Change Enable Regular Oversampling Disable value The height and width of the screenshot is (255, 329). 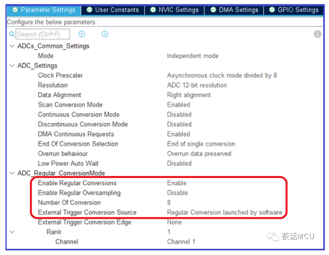click(x=178, y=193)
